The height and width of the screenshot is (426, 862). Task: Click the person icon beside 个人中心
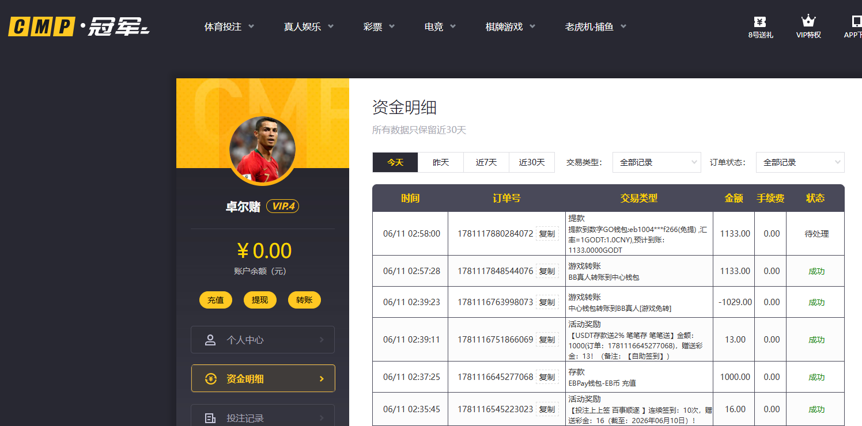tap(210, 340)
